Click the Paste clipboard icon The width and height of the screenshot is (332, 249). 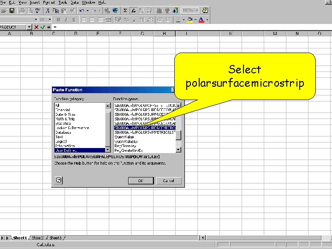64,11
